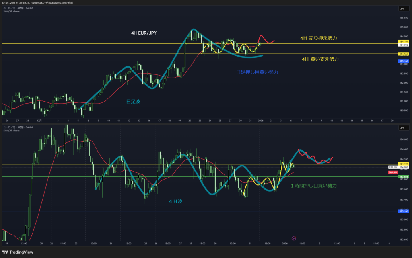Click the yellow 184.104 price label on upper chart
Image resolution: width=412 pixels, height=258 pixels.
[404, 41]
